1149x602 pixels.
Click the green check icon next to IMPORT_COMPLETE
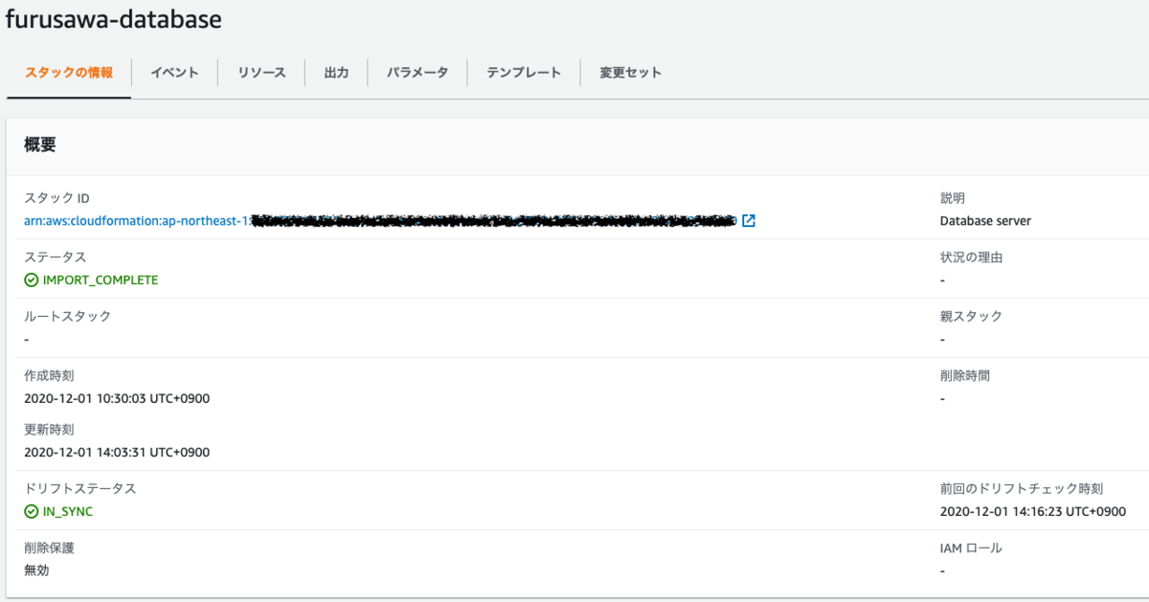pyautogui.click(x=32, y=280)
